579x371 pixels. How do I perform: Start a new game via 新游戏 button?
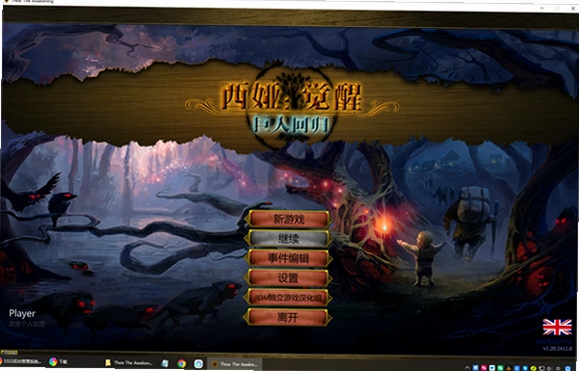[x=288, y=219]
